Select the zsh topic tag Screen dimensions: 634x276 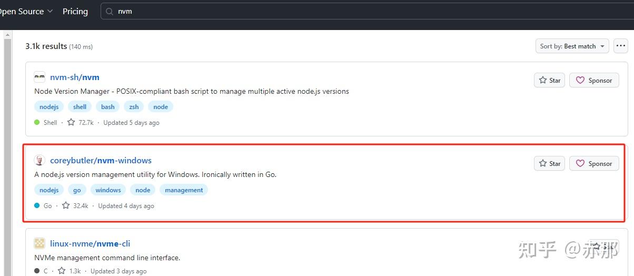(134, 106)
